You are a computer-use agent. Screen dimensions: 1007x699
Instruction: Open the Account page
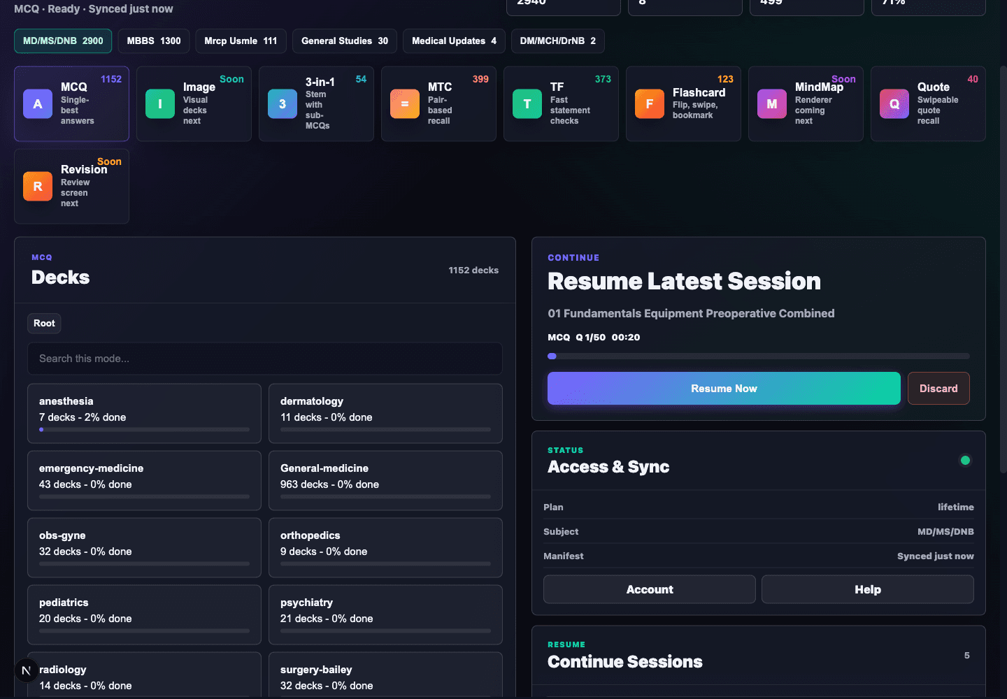point(650,589)
